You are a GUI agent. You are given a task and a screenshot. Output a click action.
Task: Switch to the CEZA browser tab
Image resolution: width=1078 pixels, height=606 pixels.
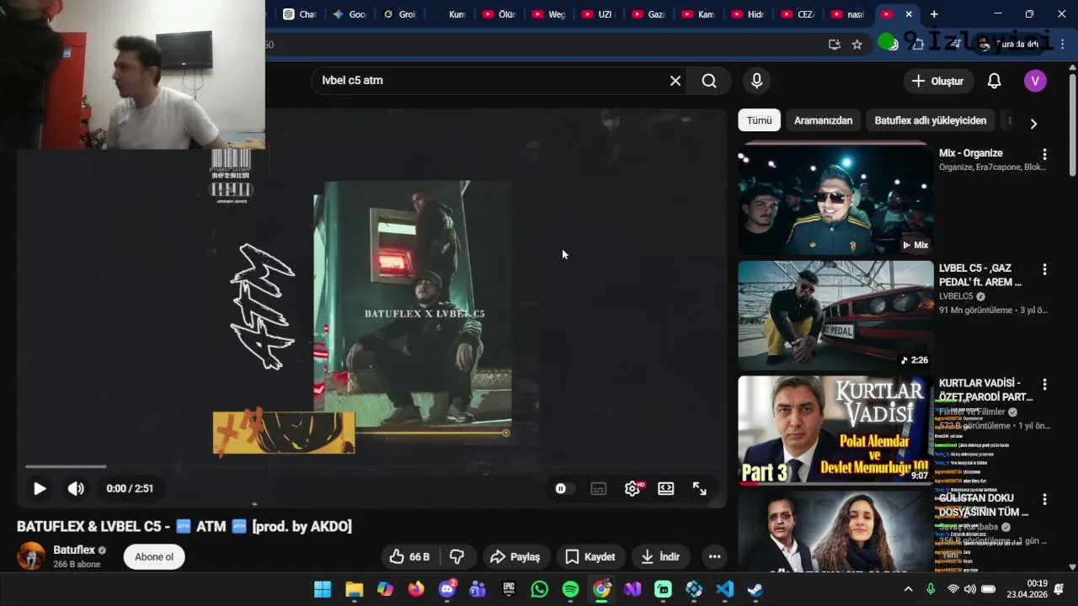pos(798,14)
